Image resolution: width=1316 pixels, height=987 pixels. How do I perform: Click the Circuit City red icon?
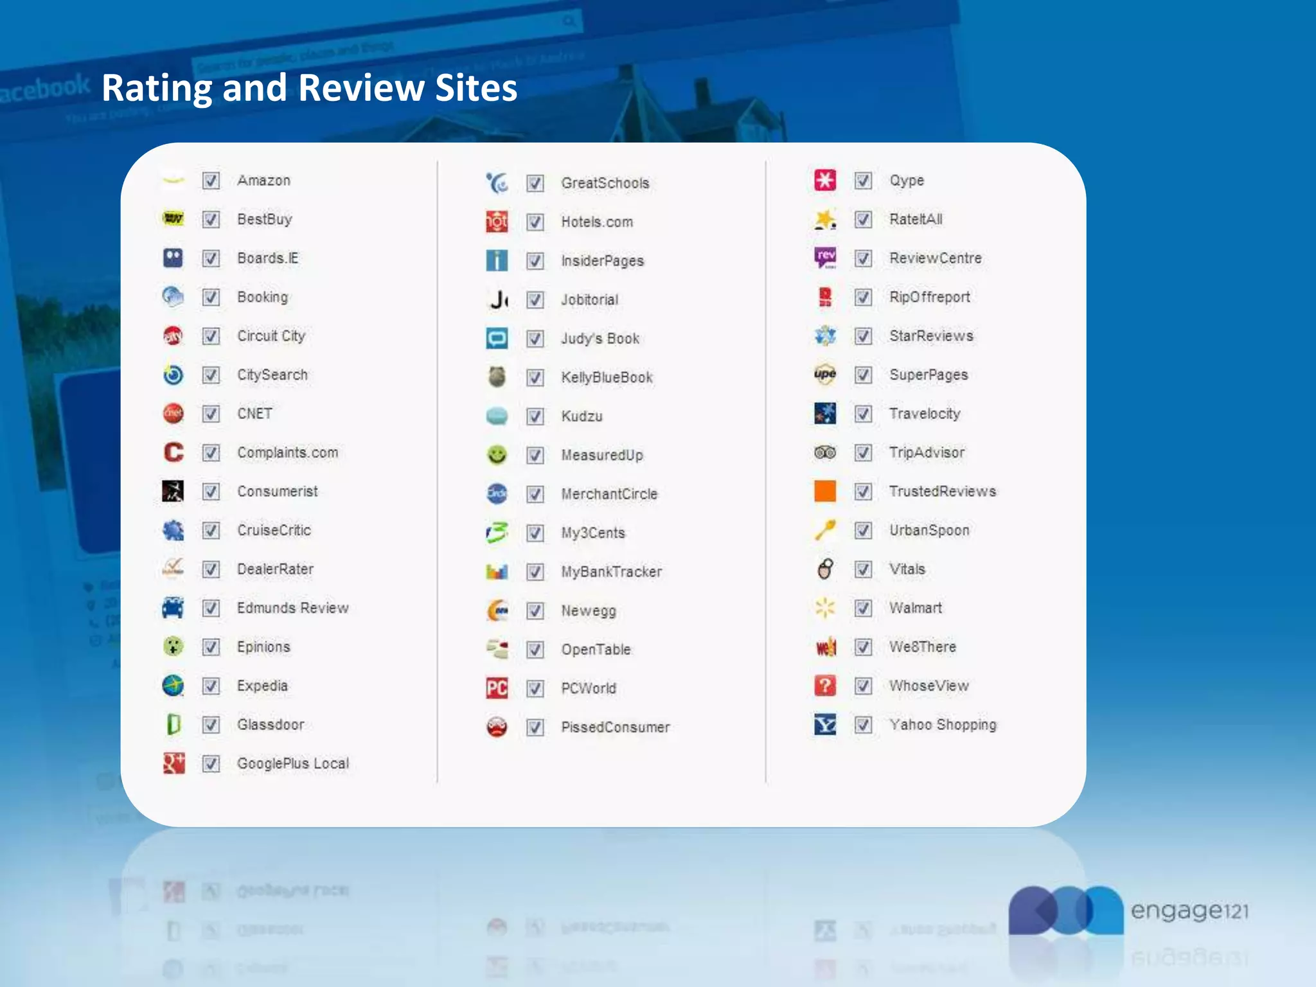(173, 335)
